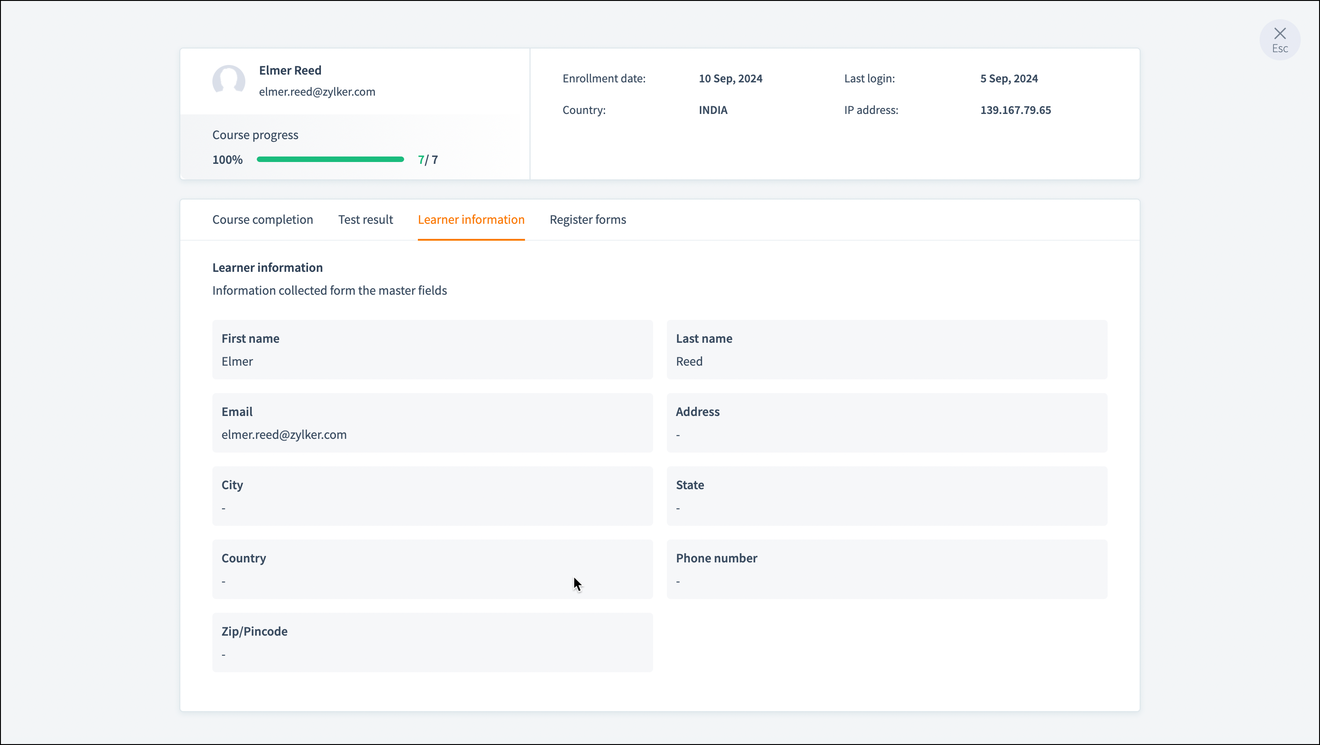Click the Zip/Pincode field card
This screenshot has width=1320, height=745.
432,642
